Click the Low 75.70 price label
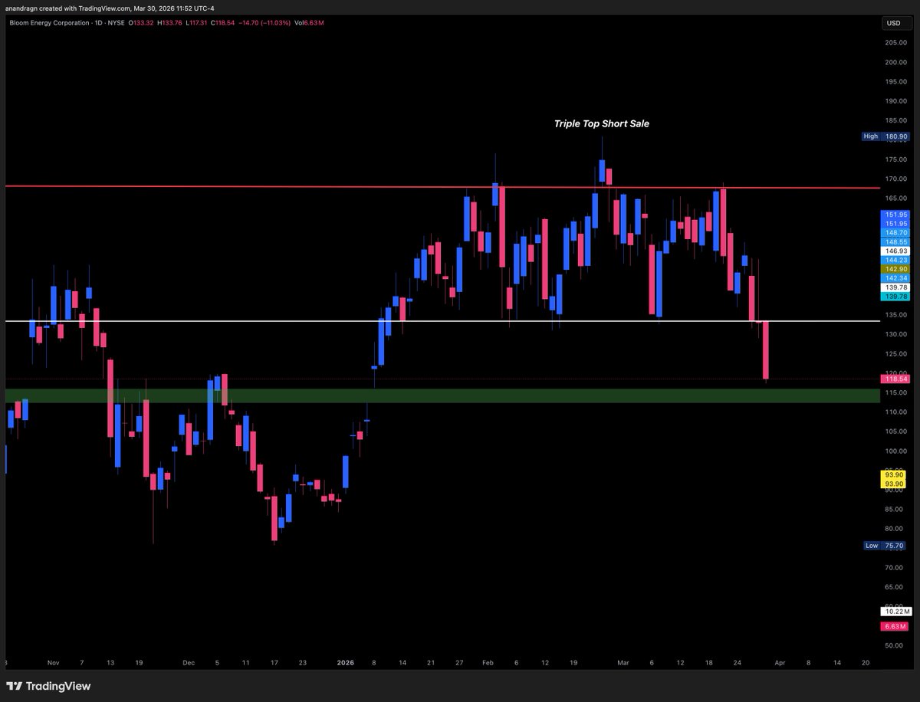 coord(886,546)
